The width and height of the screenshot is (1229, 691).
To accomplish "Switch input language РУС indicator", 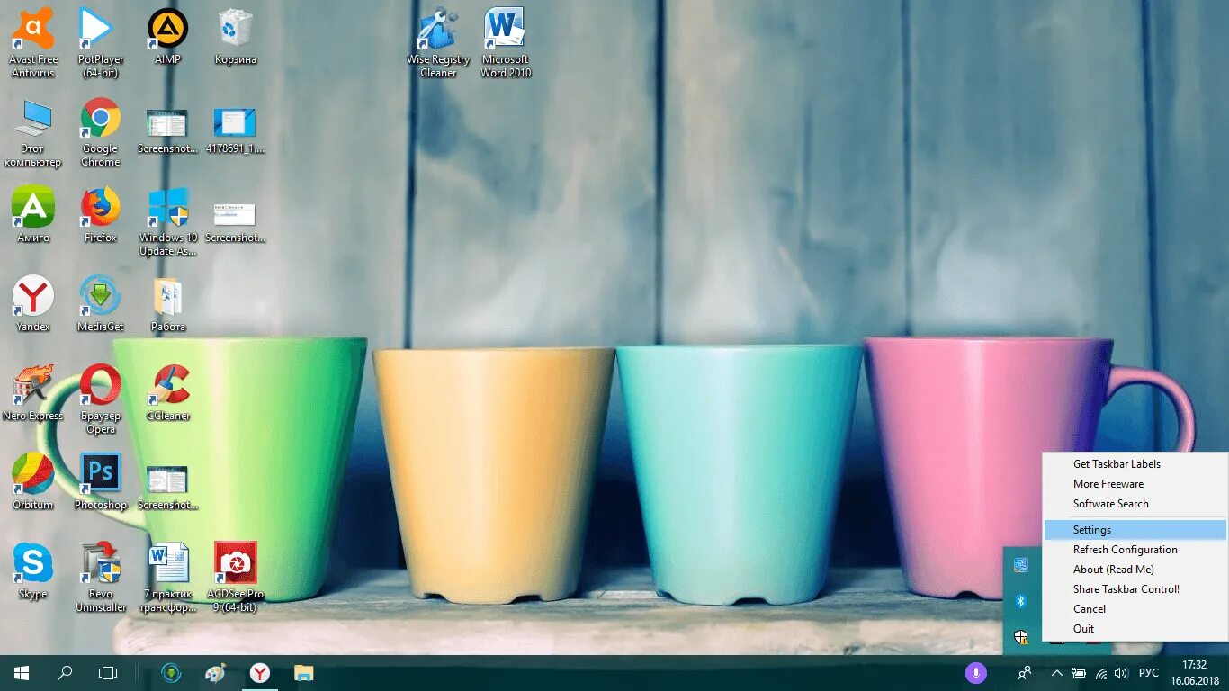I will [1149, 673].
